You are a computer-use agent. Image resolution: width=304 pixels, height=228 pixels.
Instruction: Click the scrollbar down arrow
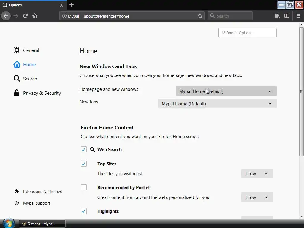pyautogui.click(x=302, y=216)
